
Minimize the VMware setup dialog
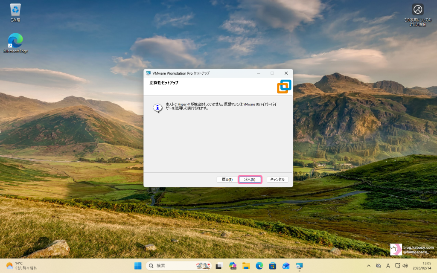click(x=259, y=73)
